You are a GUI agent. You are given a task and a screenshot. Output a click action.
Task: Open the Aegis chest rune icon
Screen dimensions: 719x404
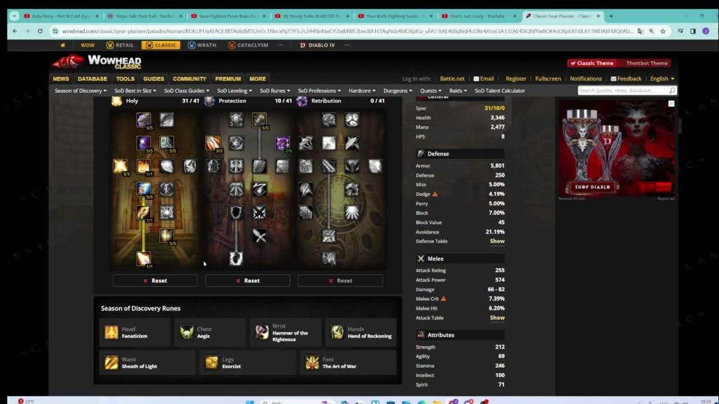(186, 332)
